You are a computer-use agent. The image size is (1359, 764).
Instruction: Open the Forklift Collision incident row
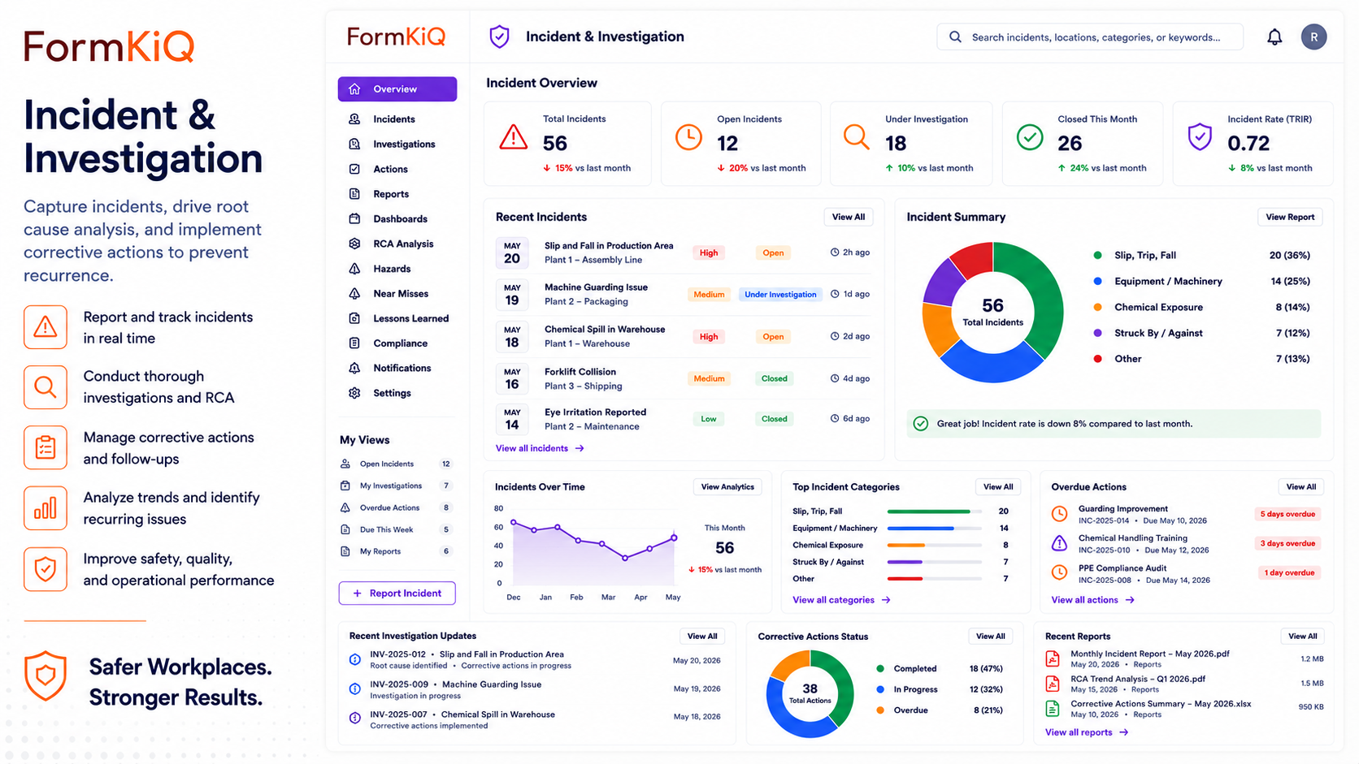pos(683,378)
